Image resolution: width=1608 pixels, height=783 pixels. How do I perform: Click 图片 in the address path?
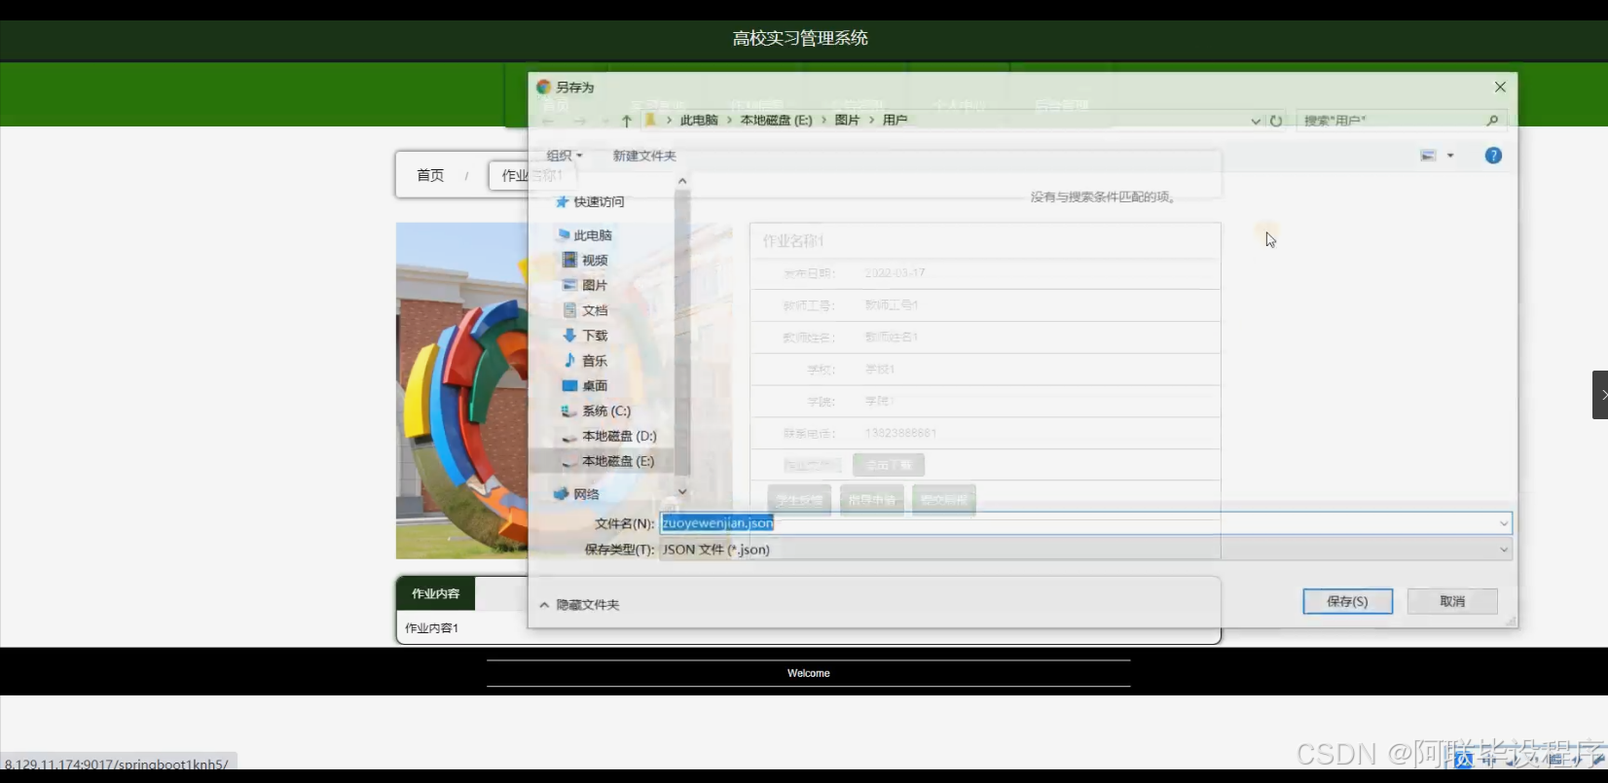(847, 120)
